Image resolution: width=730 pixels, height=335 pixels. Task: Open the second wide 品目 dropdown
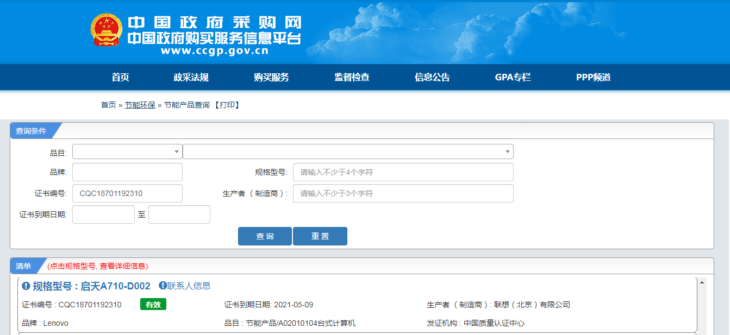click(x=348, y=151)
